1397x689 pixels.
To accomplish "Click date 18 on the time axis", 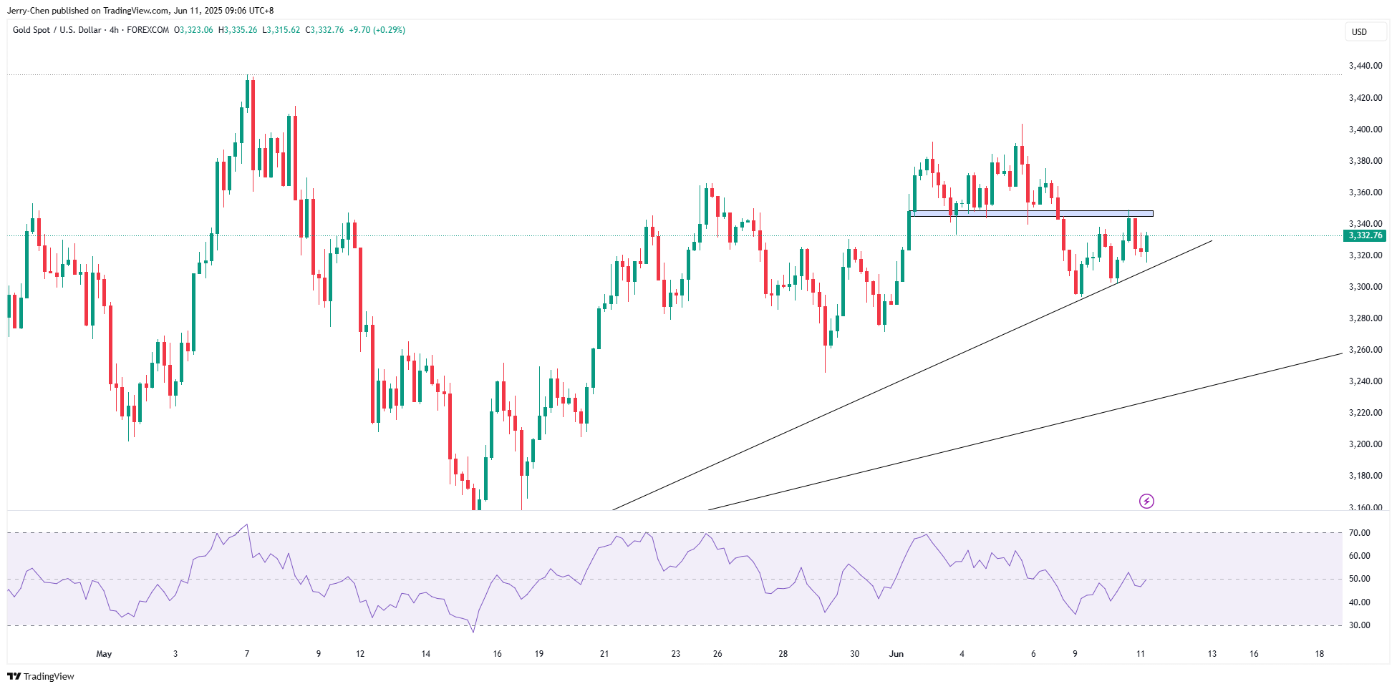I will pyautogui.click(x=1319, y=654).
